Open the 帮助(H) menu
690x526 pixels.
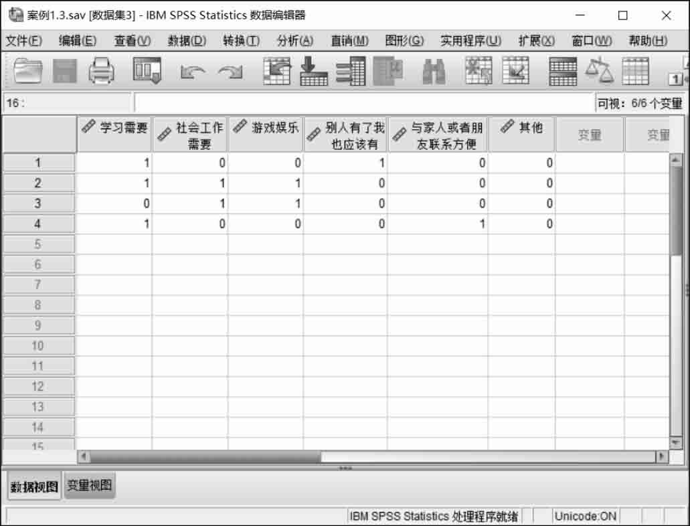[x=648, y=41]
